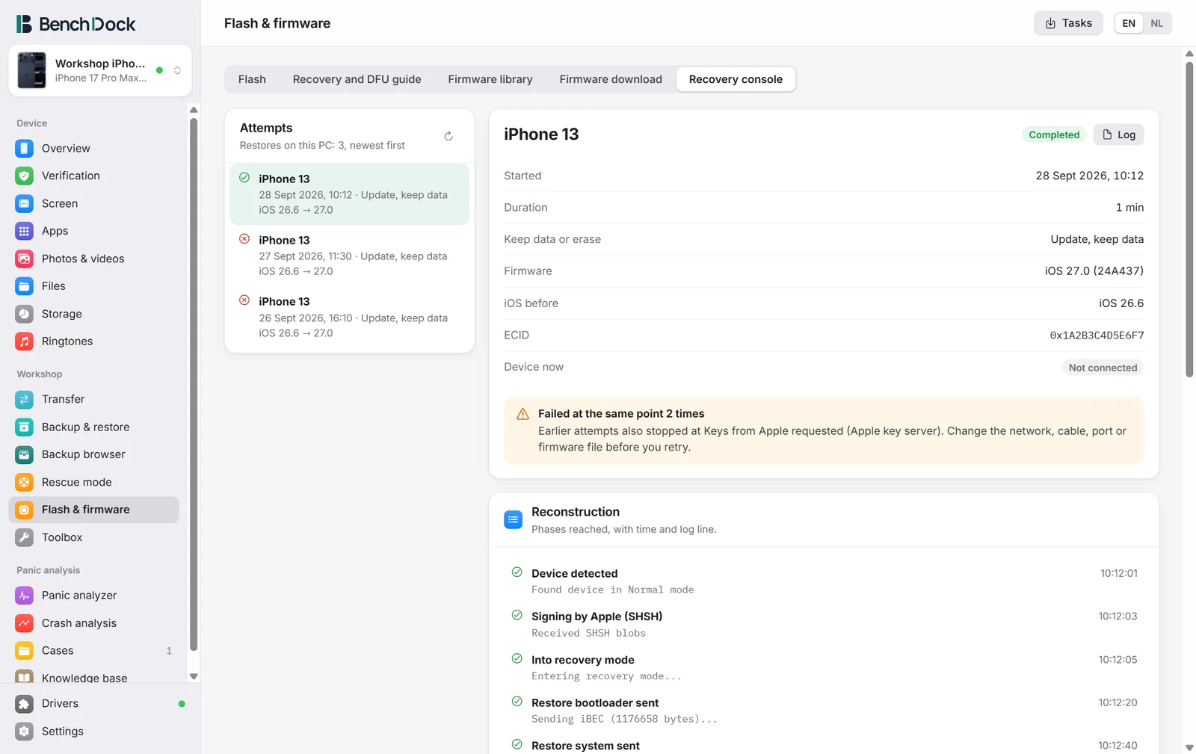
Task: Click the Restore bootloader sent phase
Action: [824, 711]
